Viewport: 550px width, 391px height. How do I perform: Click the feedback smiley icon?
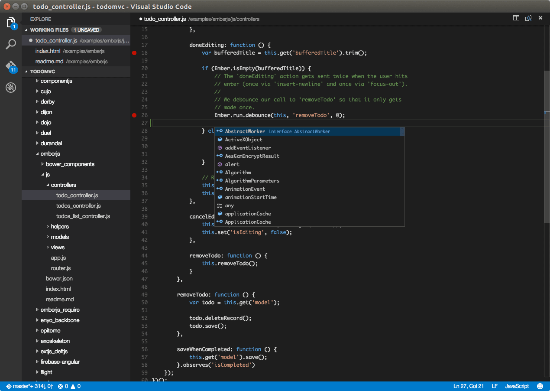[540, 386]
